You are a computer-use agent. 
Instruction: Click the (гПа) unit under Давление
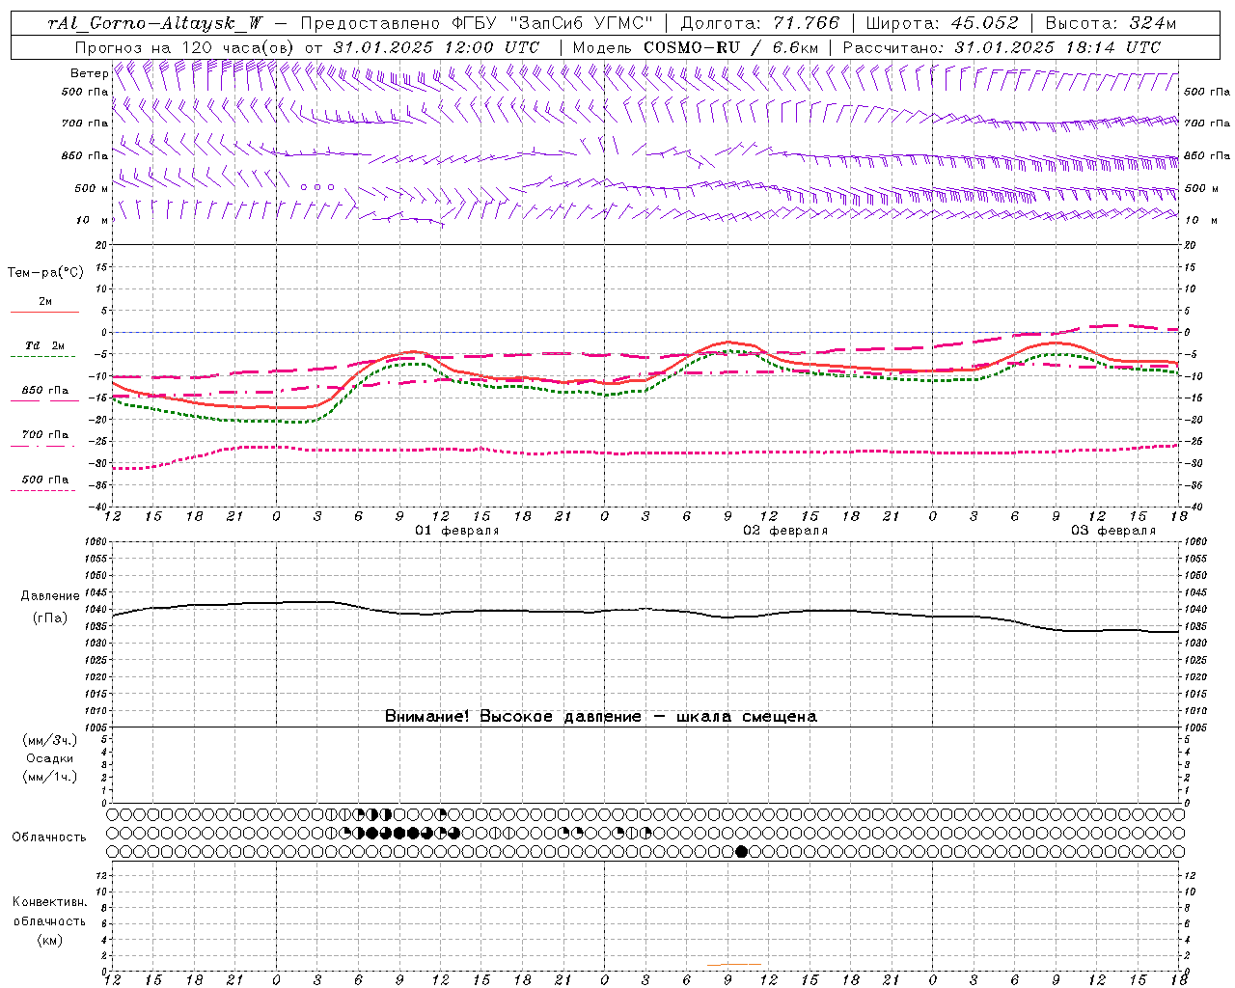tap(50, 617)
